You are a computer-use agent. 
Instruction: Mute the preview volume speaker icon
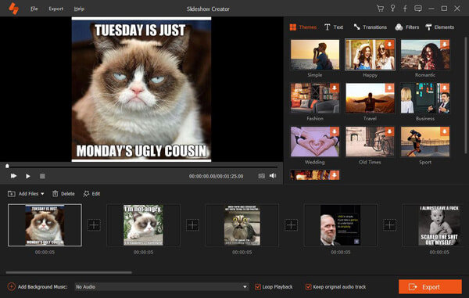(x=273, y=176)
